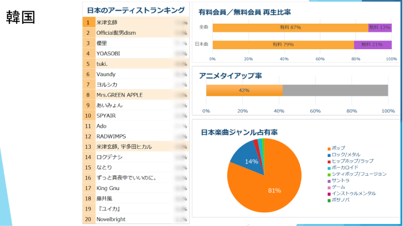Click the orange ポップ legend color square

329,148
